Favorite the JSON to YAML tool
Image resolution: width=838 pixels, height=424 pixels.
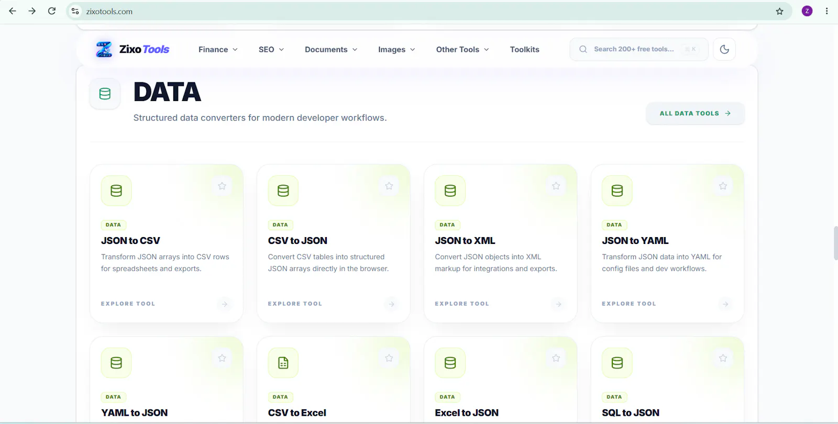(723, 186)
